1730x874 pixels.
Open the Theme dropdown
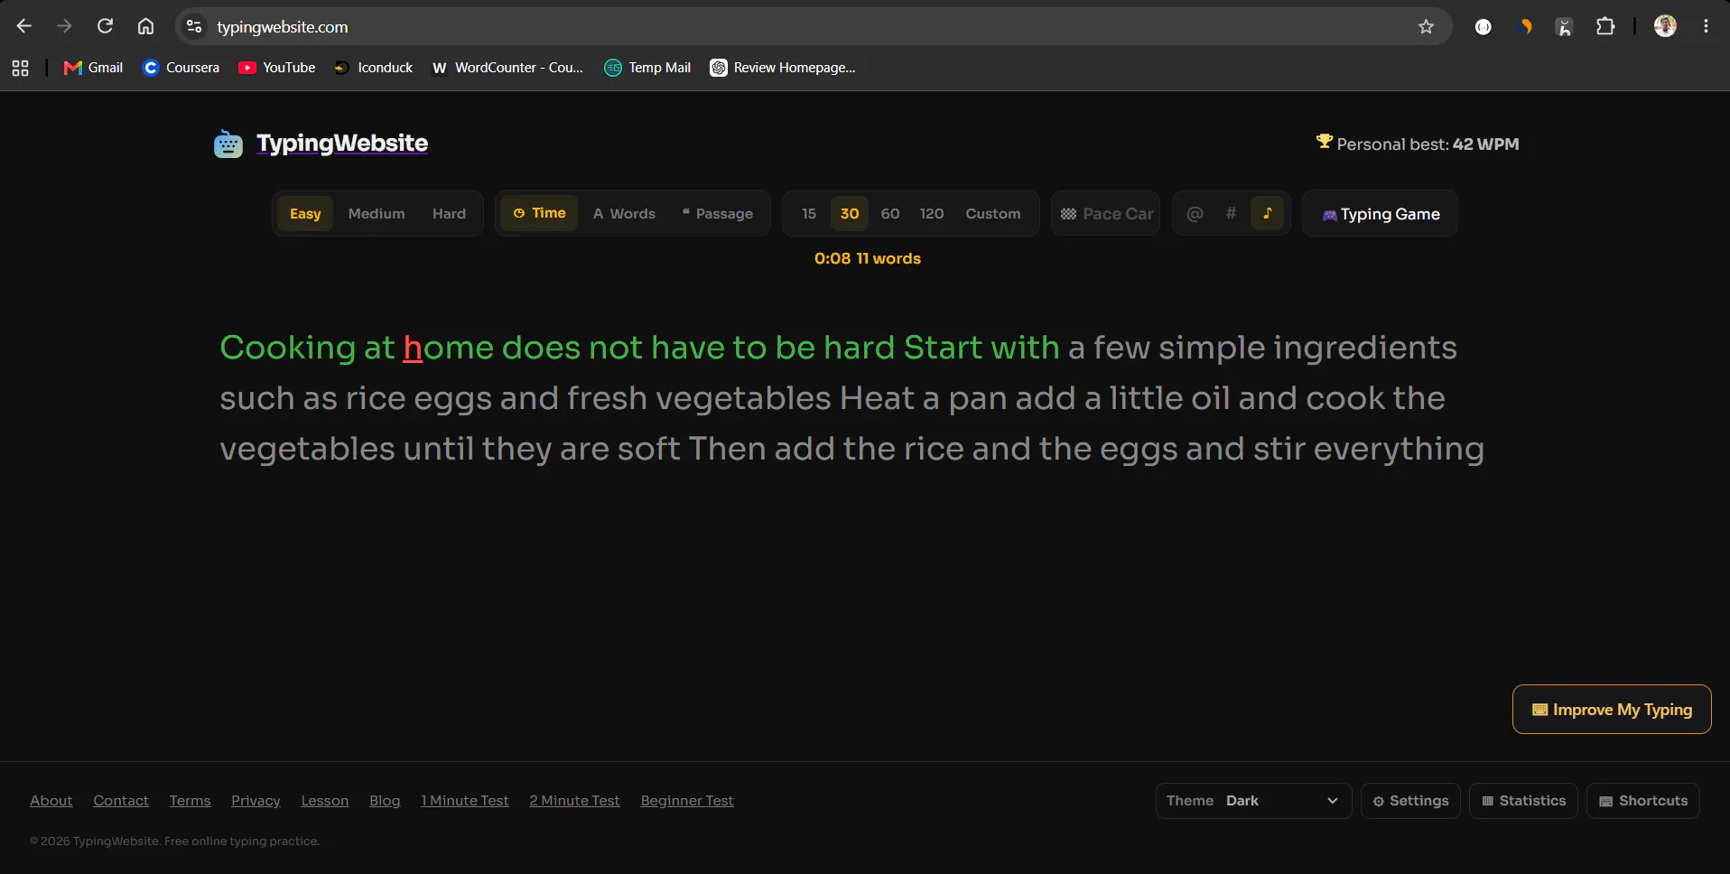coord(1253,801)
